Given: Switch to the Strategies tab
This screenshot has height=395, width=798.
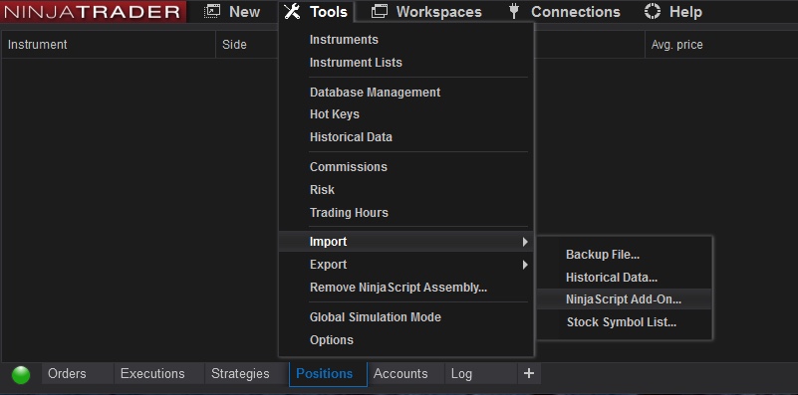Looking at the screenshot, I should point(246,374).
